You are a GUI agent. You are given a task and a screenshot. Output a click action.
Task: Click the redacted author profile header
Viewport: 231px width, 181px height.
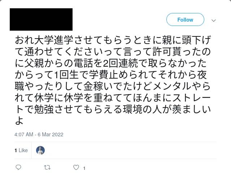(x=41, y=19)
